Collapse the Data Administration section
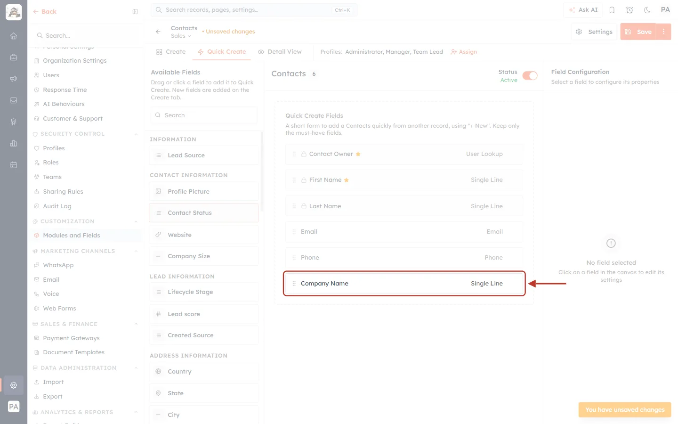This screenshot has height=424, width=678. point(136,368)
